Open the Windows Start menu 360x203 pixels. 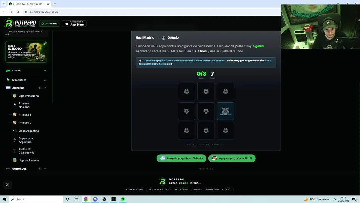point(4,199)
